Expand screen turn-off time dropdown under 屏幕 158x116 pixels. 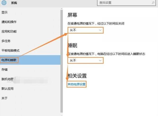tap(86, 30)
